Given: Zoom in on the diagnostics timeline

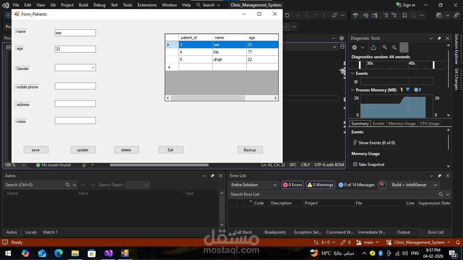Looking at the screenshot, I should [x=385, y=48].
